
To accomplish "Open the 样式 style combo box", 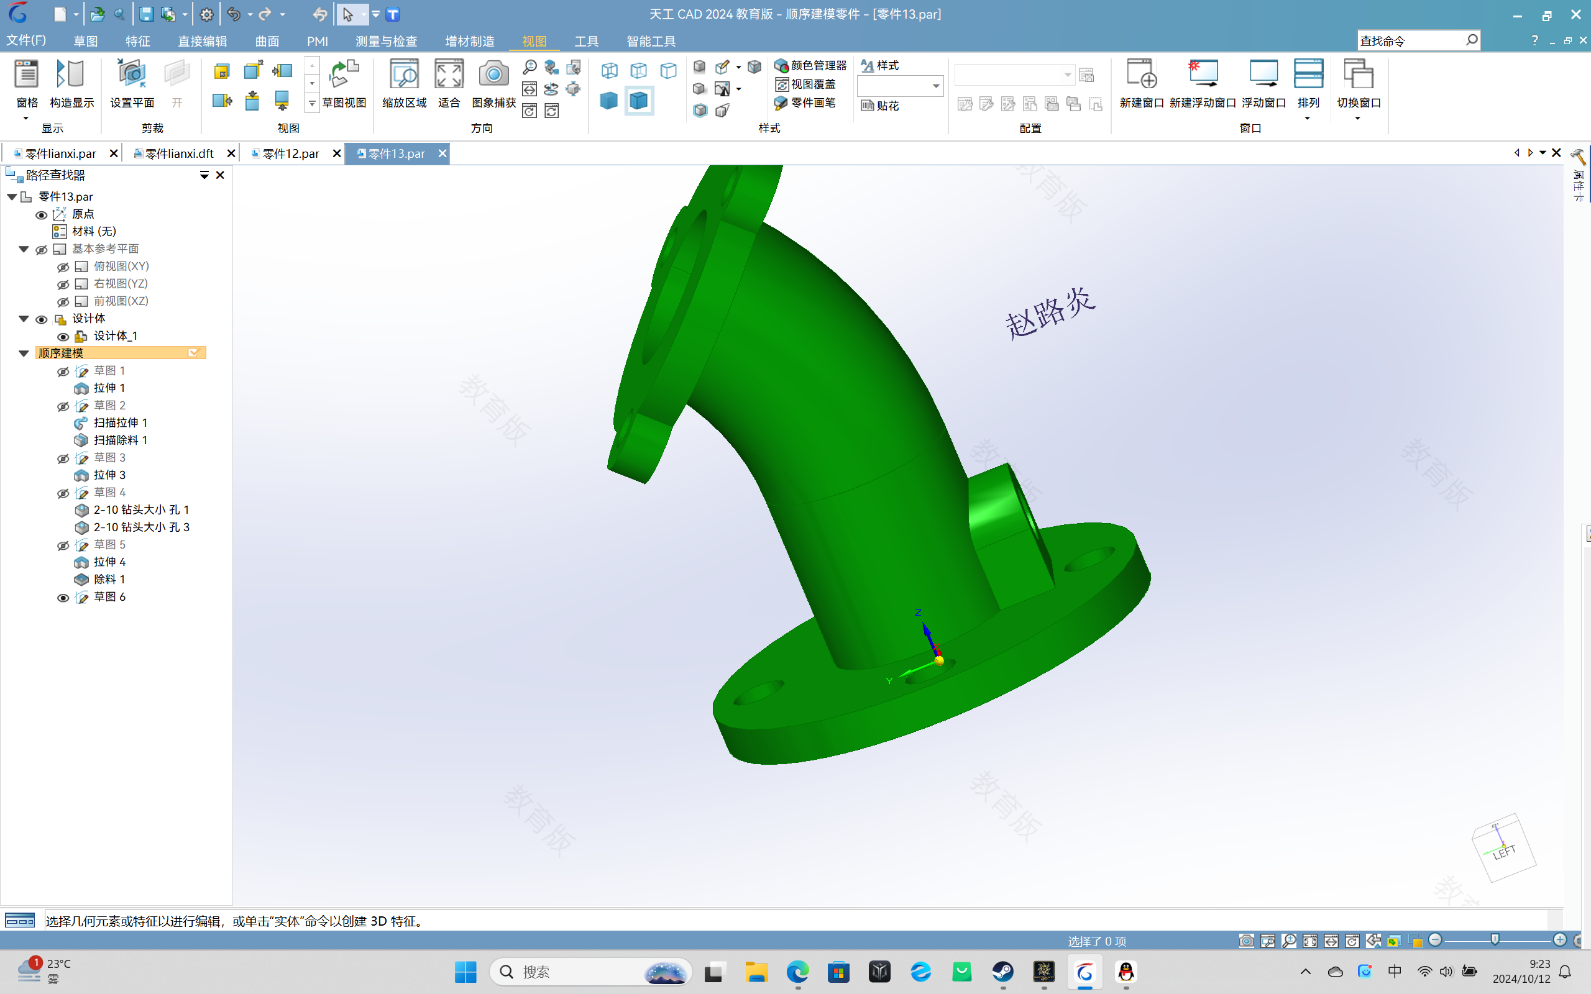I will coord(900,86).
